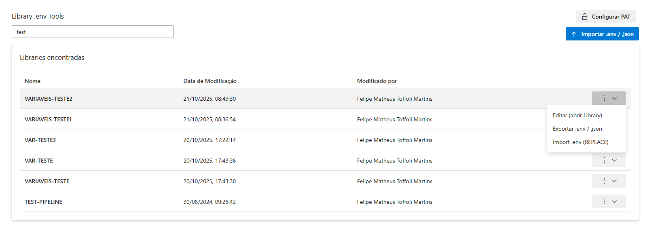Screen dimensions: 645x235
Task: Choose Editar (abrir Library) from the menu
Action: point(577,115)
